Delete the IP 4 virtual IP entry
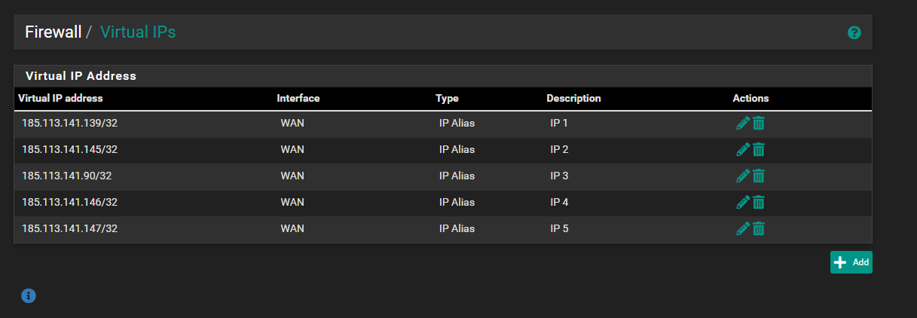Image resolution: width=917 pixels, height=318 pixels. pyautogui.click(x=759, y=203)
